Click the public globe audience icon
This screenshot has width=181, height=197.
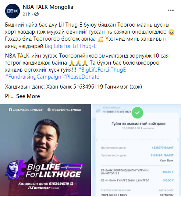(36, 14)
